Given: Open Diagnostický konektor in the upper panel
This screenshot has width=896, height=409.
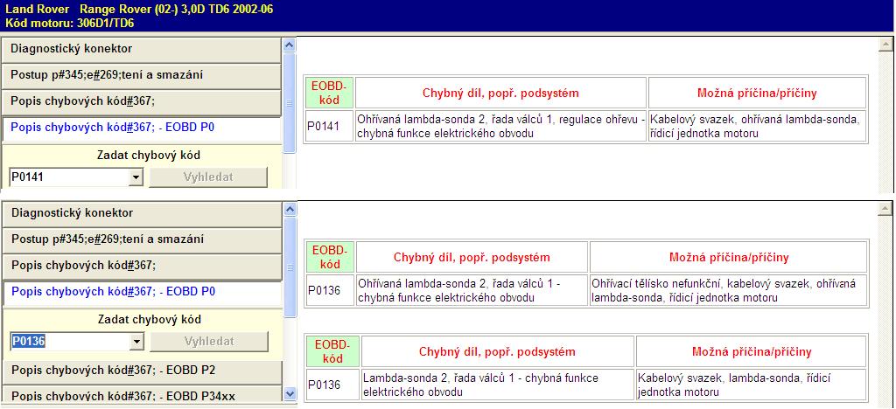Looking at the screenshot, I should coord(142,49).
